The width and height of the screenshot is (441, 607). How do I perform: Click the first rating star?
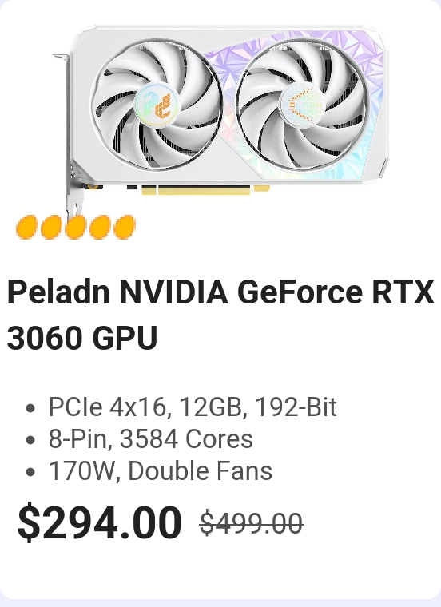pyautogui.click(x=26, y=228)
